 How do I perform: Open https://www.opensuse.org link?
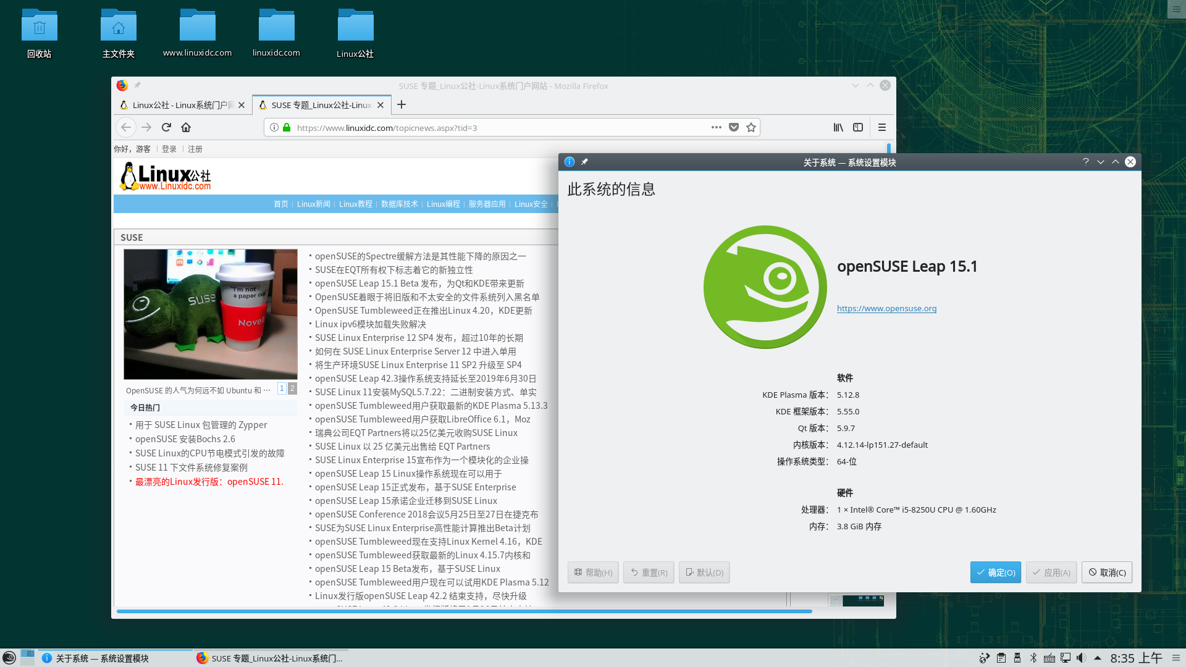[886, 308]
